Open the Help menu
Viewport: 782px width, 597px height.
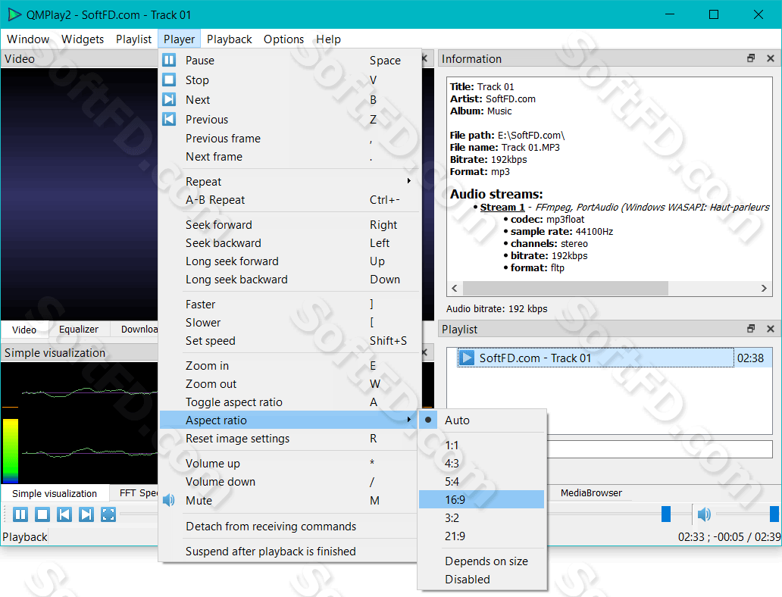[x=329, y=39]
